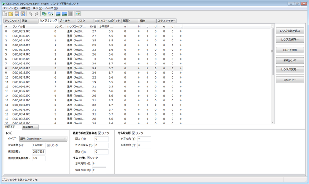309x184 pixels.
Task: Click 焦点距離 field showing 205.7538
Action: (x=39, y=152)
